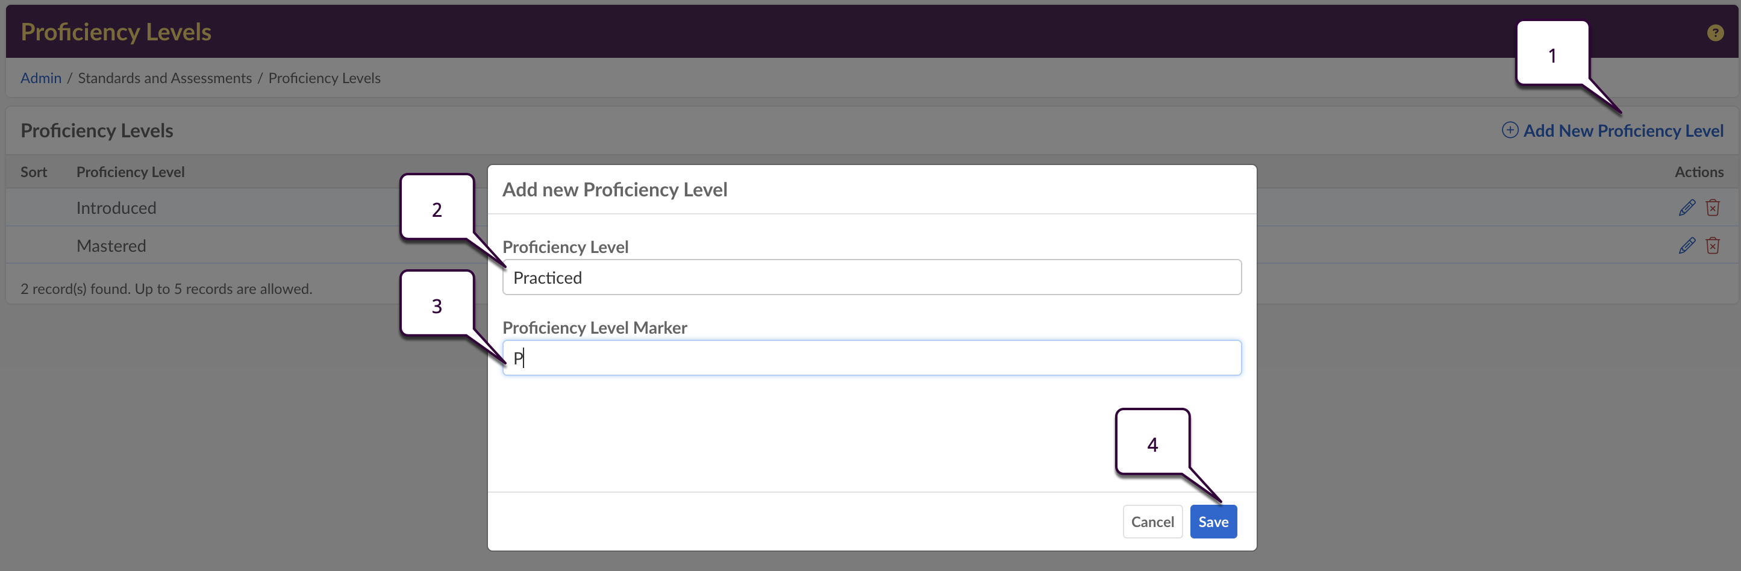
Task: Click the callout bubble numbered 1
Action: coord(1552,55)
